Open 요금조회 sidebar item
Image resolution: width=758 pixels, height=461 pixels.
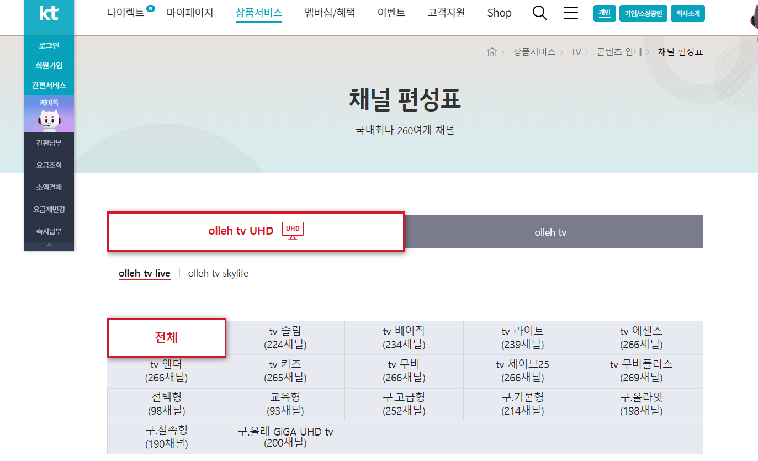coord(49,165)
